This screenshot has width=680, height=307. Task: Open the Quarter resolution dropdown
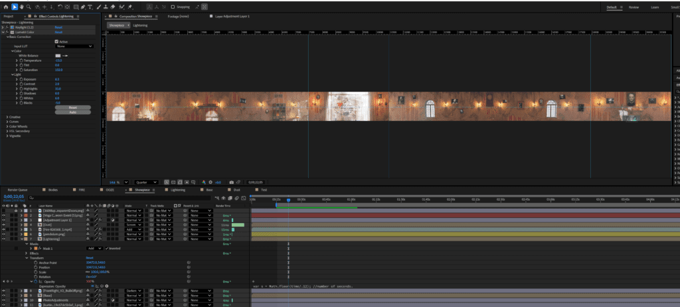pyautogui.click(x=146, y=182)
